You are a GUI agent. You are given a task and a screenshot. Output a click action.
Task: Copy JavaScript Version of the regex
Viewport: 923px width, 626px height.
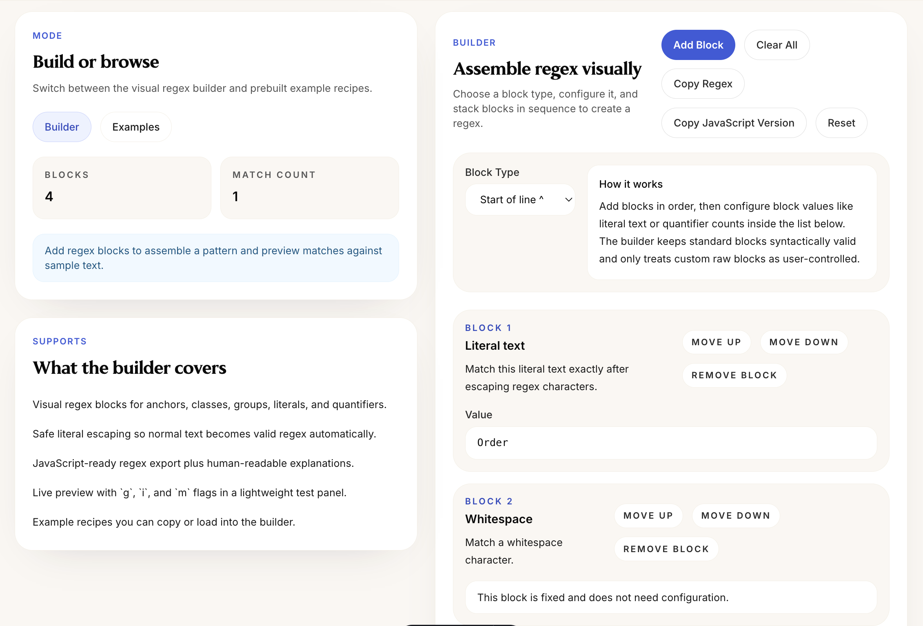734,123
